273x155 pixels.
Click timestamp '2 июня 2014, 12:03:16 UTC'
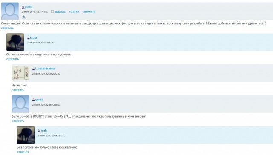[x=41, y=43]
